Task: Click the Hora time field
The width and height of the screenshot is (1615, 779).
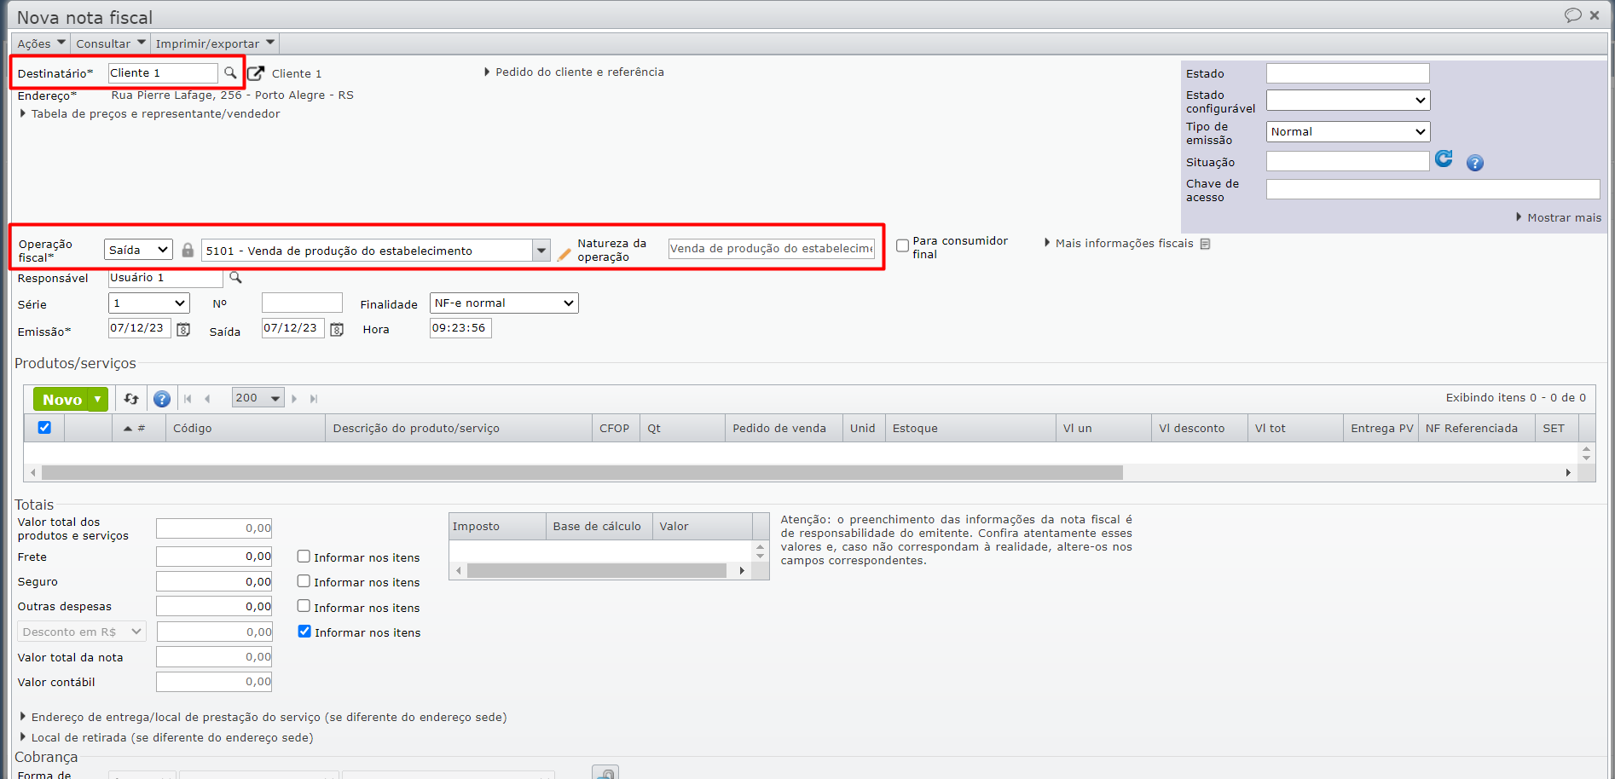Action: click(460, 328)
